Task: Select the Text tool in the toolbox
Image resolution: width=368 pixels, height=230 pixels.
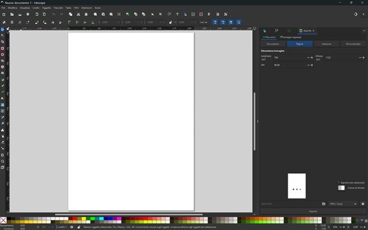Action: (2, 98)
